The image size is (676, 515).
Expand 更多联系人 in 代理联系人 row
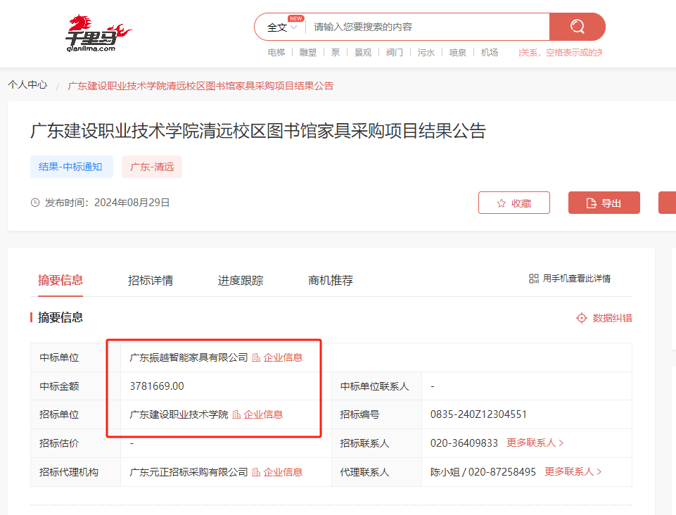click(573, 472)
